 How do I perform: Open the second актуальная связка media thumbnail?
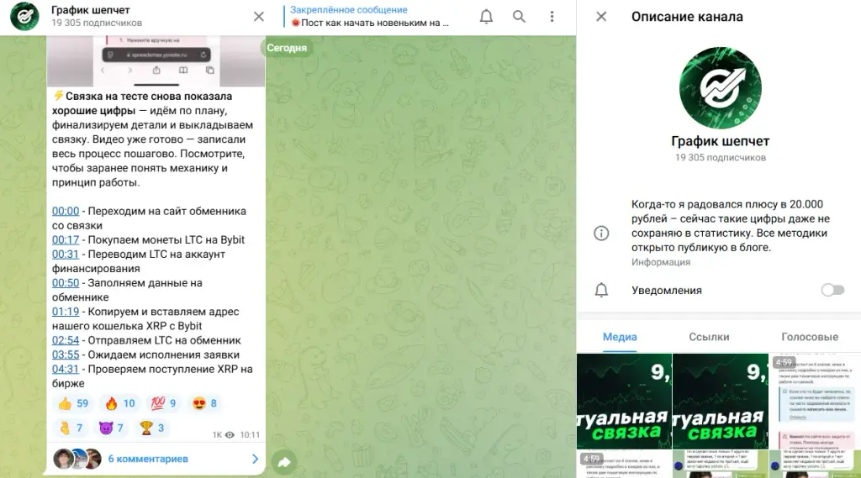(x=721, y=402)
